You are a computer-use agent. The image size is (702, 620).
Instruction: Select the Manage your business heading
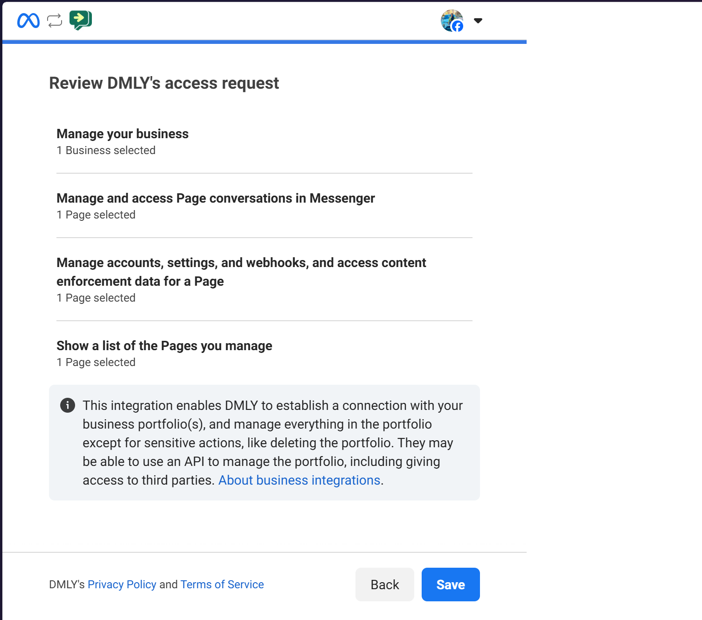pyautogui.click(x=123, y=134)
